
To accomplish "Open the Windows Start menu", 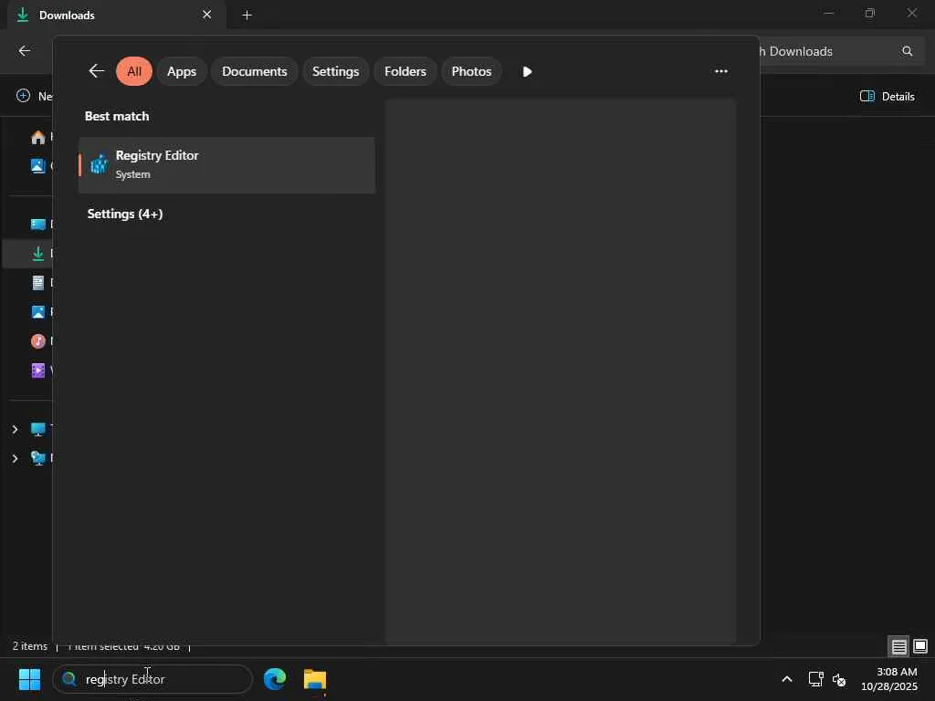I will click(x=29, y=679).
